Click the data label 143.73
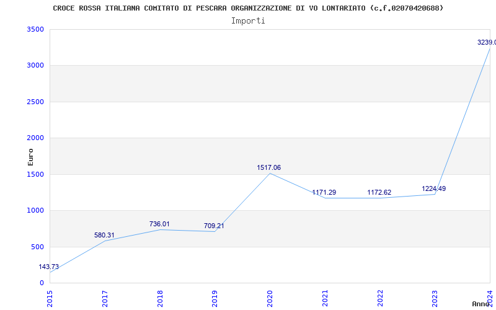This screenshot has width=496, height=310. [49, 267]
